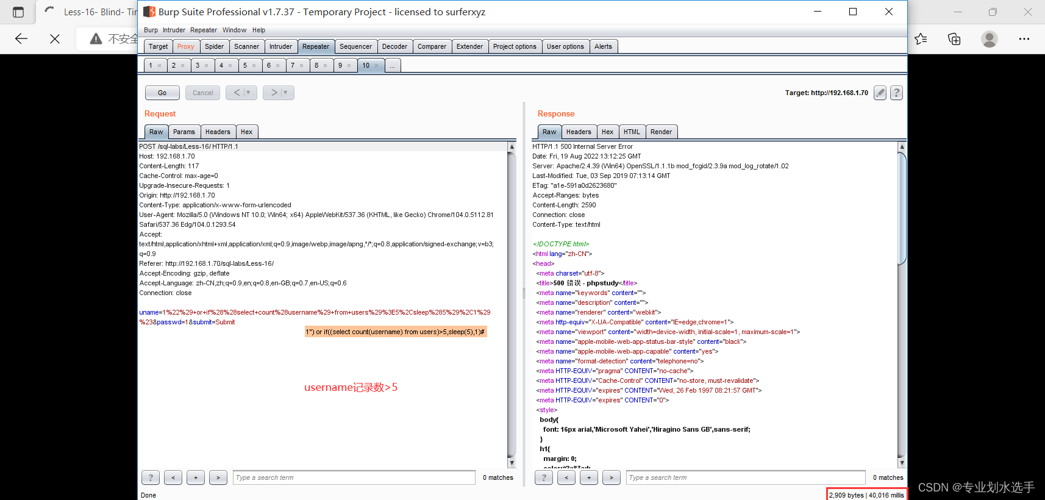Open the User options tab
Screen dimensions: 1045x500
(x=565, y=46)
